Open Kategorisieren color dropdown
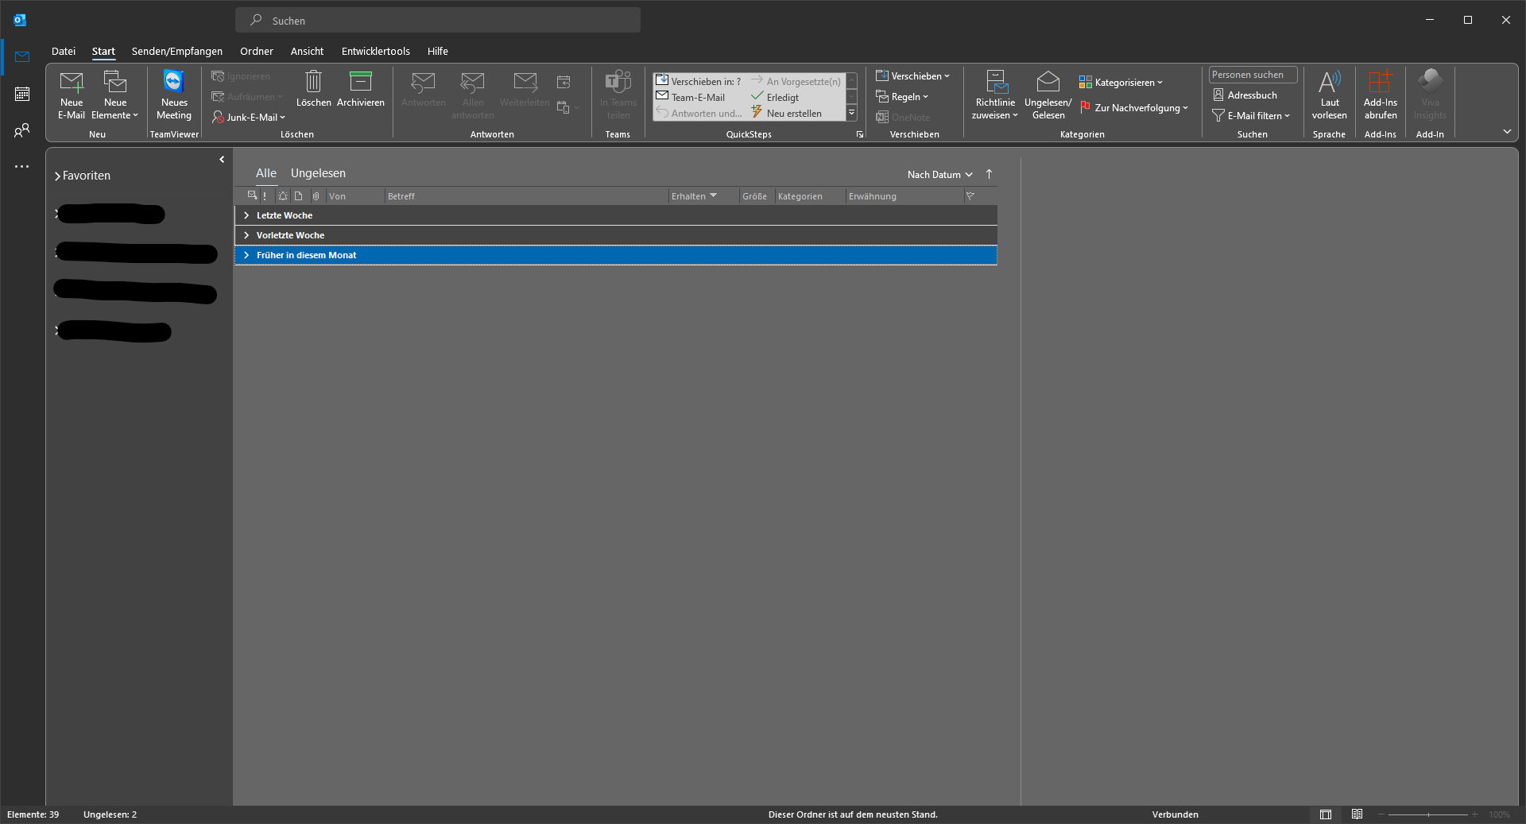1526x824 pixels. (1121, 83)
